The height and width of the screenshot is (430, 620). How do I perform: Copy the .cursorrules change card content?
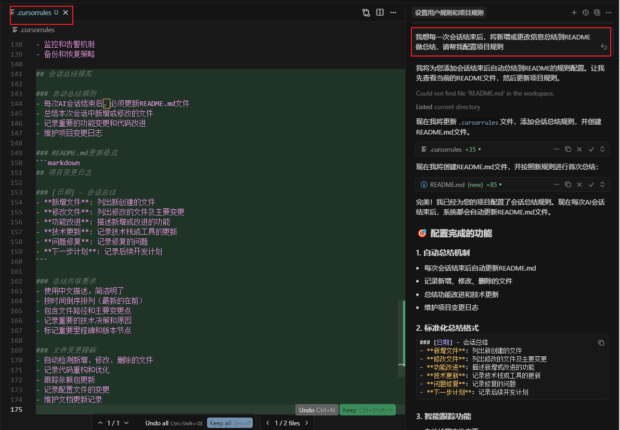(x=568, y=149)
